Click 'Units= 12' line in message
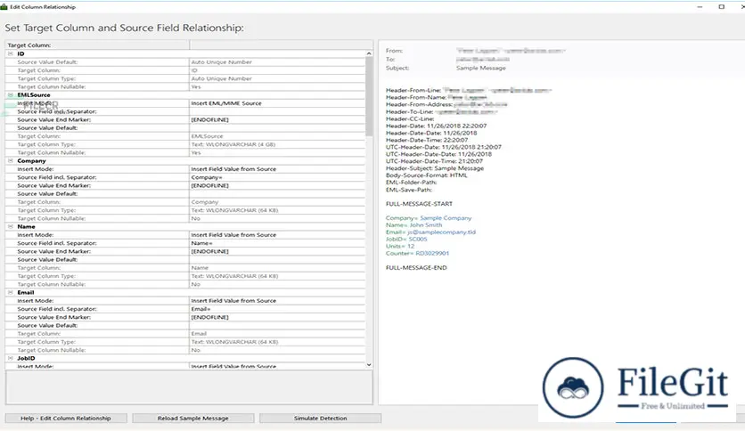This screenshot has width=745, height=431. pyautogui.click(x=400, y=247)
